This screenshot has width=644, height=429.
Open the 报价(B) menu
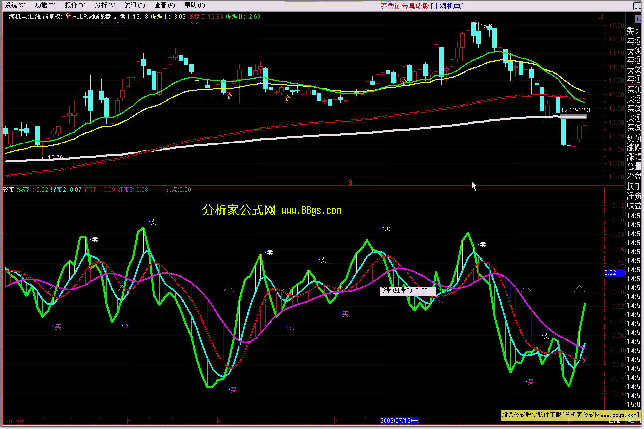coord(75,5)
